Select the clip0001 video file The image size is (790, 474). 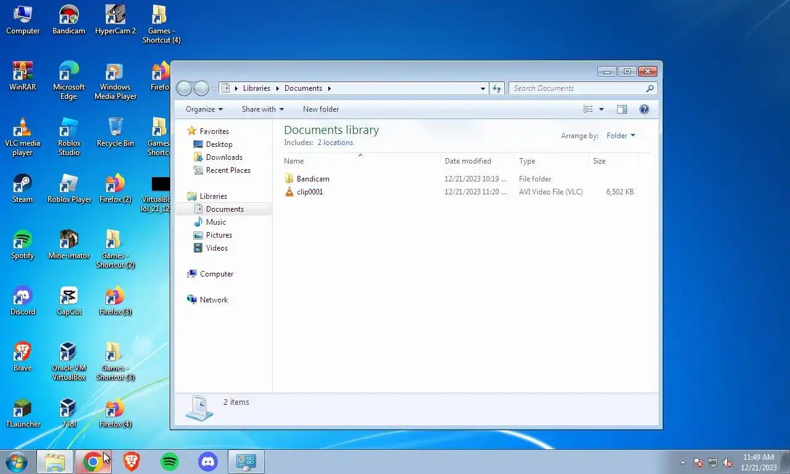click(460, 192)
